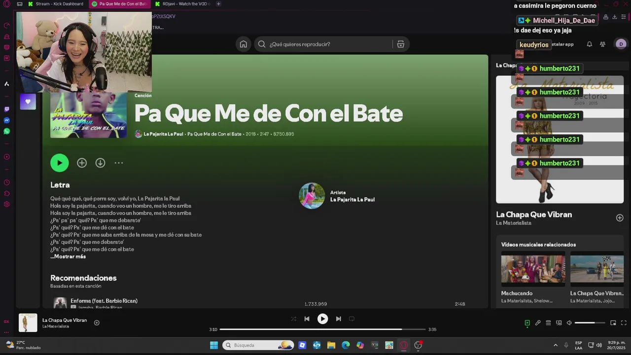Open the Spotify notifications bell icon
The width and height of the screenshot is (631, 355).
(x=589, y=44)
